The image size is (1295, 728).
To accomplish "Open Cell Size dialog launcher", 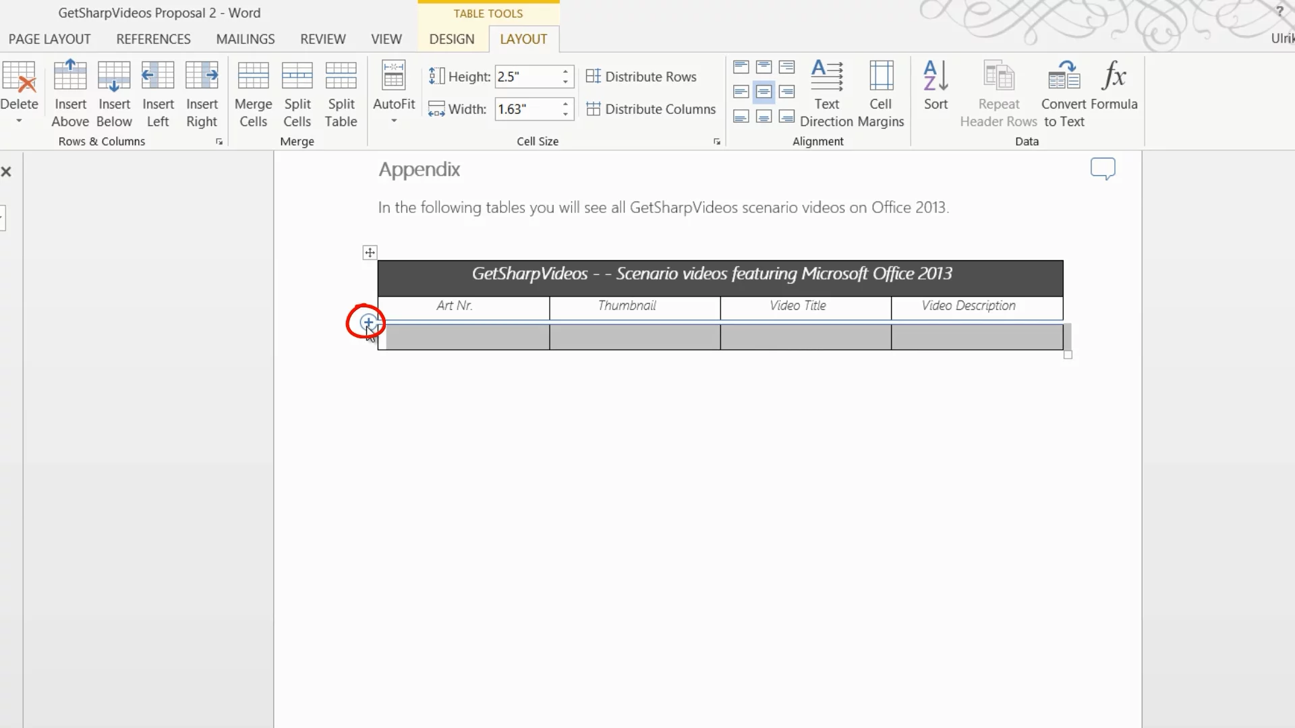I will pos(716,142).
